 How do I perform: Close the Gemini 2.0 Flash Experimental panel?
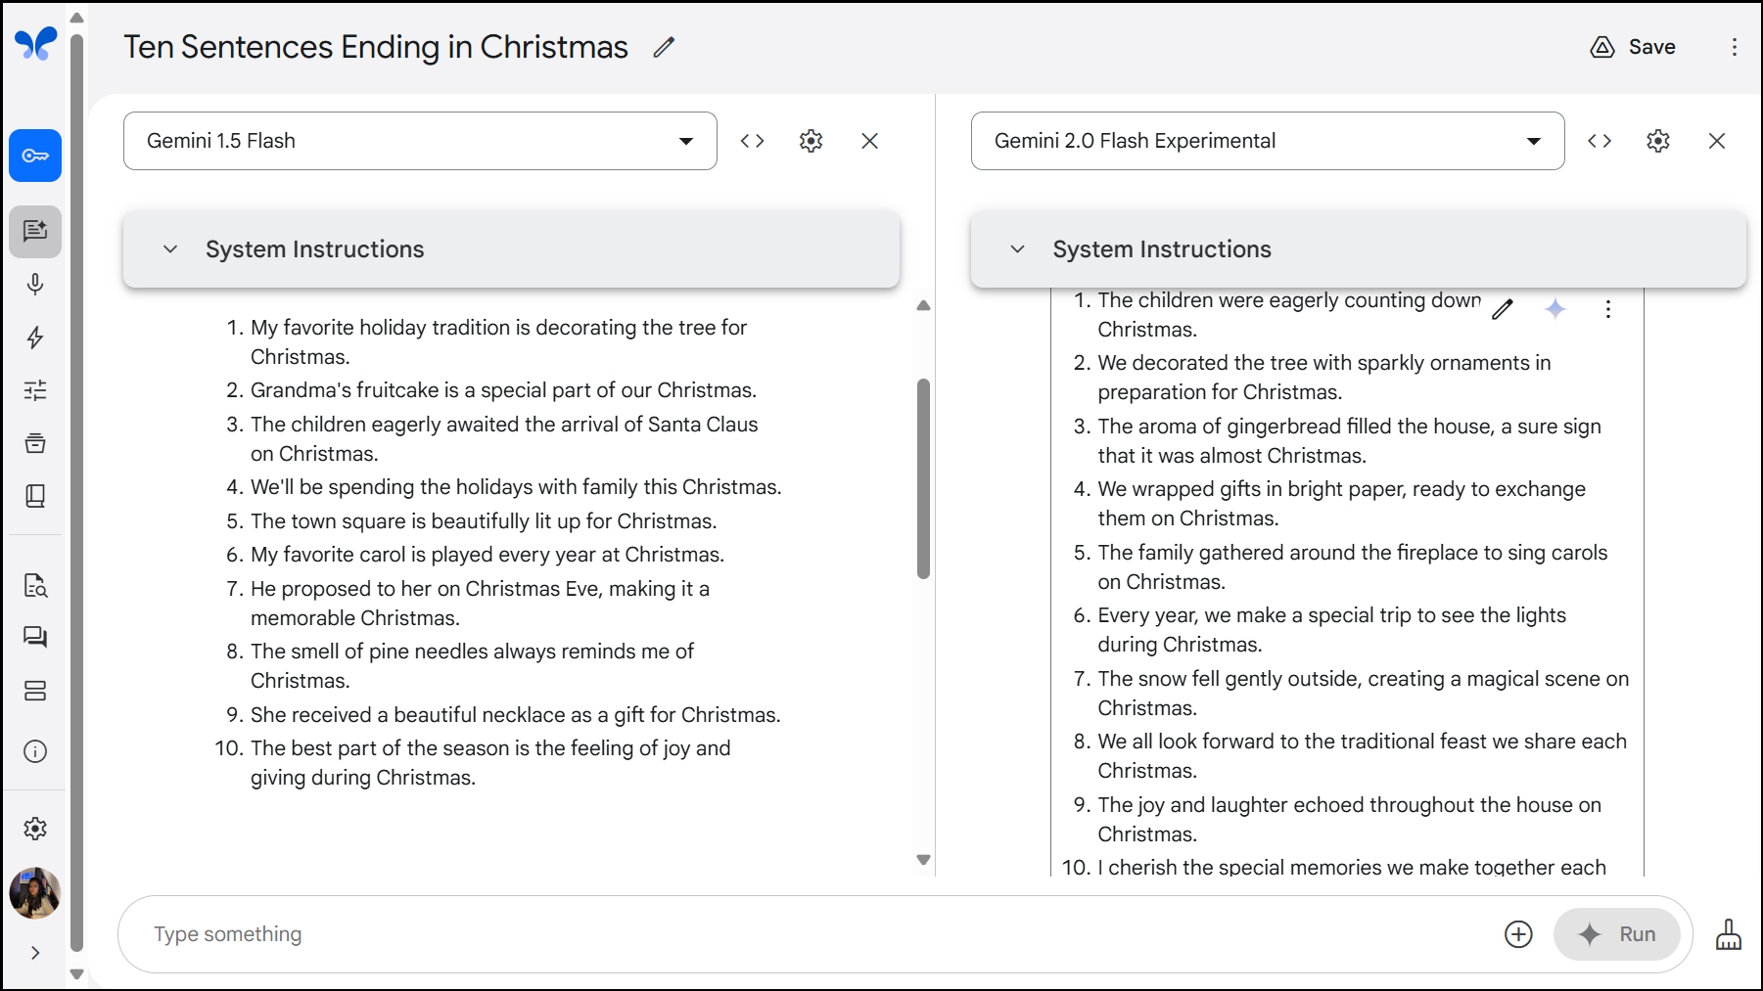(1717, 141)
